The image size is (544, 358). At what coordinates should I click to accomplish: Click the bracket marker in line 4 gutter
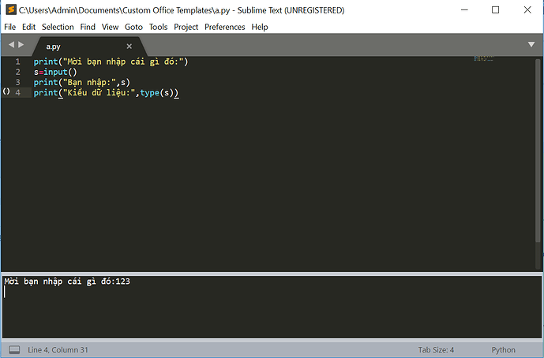pyautogui.click(x=6, y=92)
